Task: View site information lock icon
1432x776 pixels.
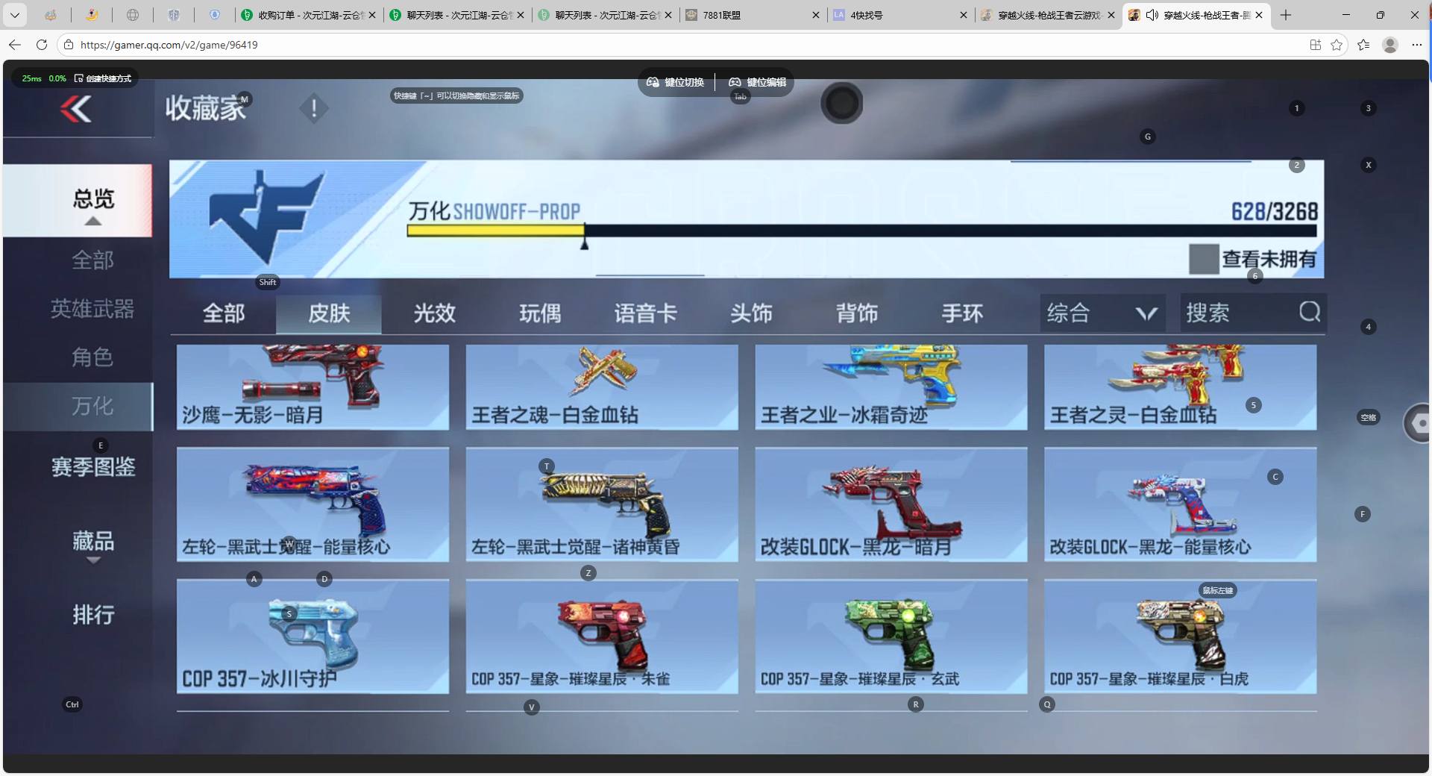Action: [x=69, y=45]
